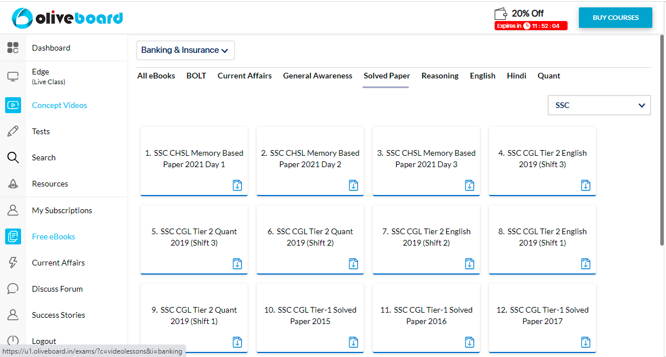
Task: Open the Success Stories link
Action: (59, 315)
